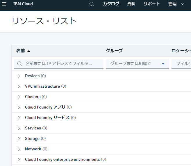Expand the Services row

coord(19,128)
